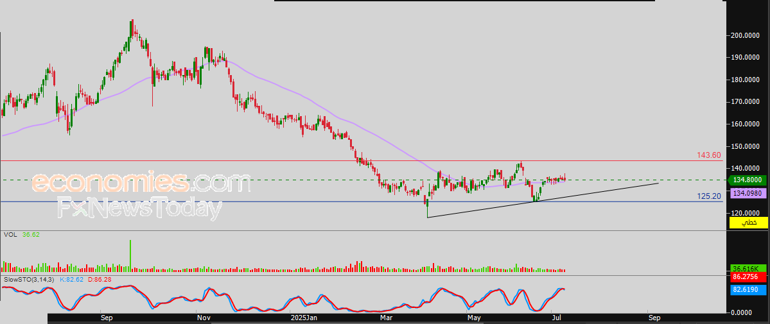Screen dimensions: 770x324
Task: Click the 134.0980 purple moving average label
Action: [x=748, y=193]
